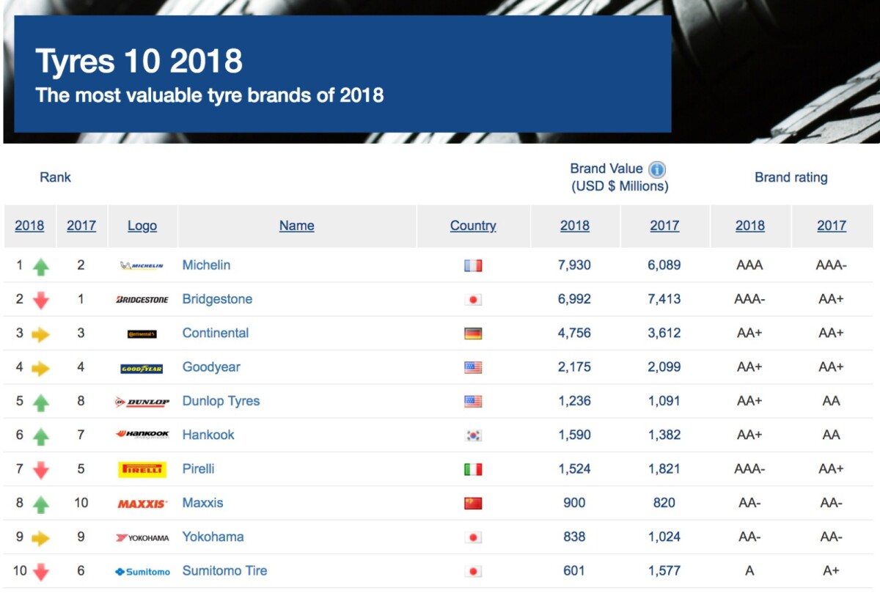
Task: Click the Japanese flag in Sumitomo Tire row
Action: (x=473, y=571)
